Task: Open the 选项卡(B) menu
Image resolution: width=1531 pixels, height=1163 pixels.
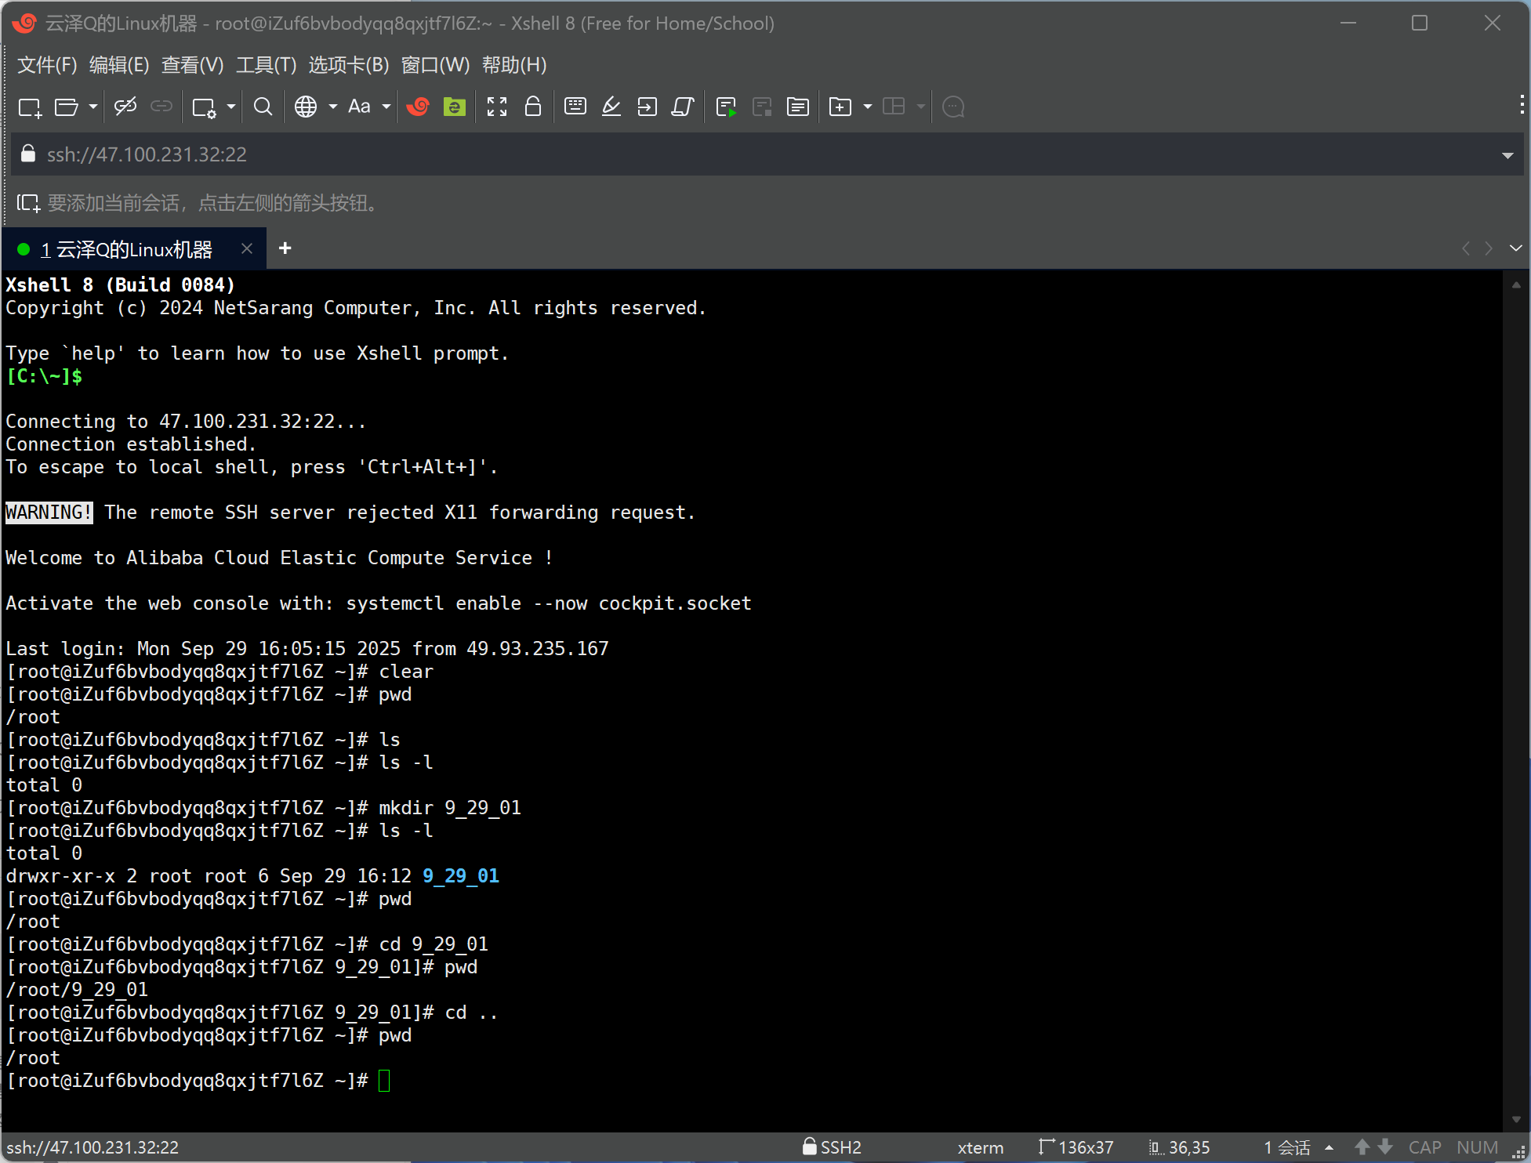Action: coord(348,65)
